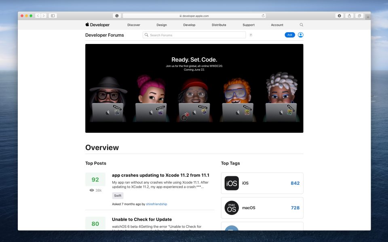Open the question mark help icon
388x242 pixels.
click(251, 35)
